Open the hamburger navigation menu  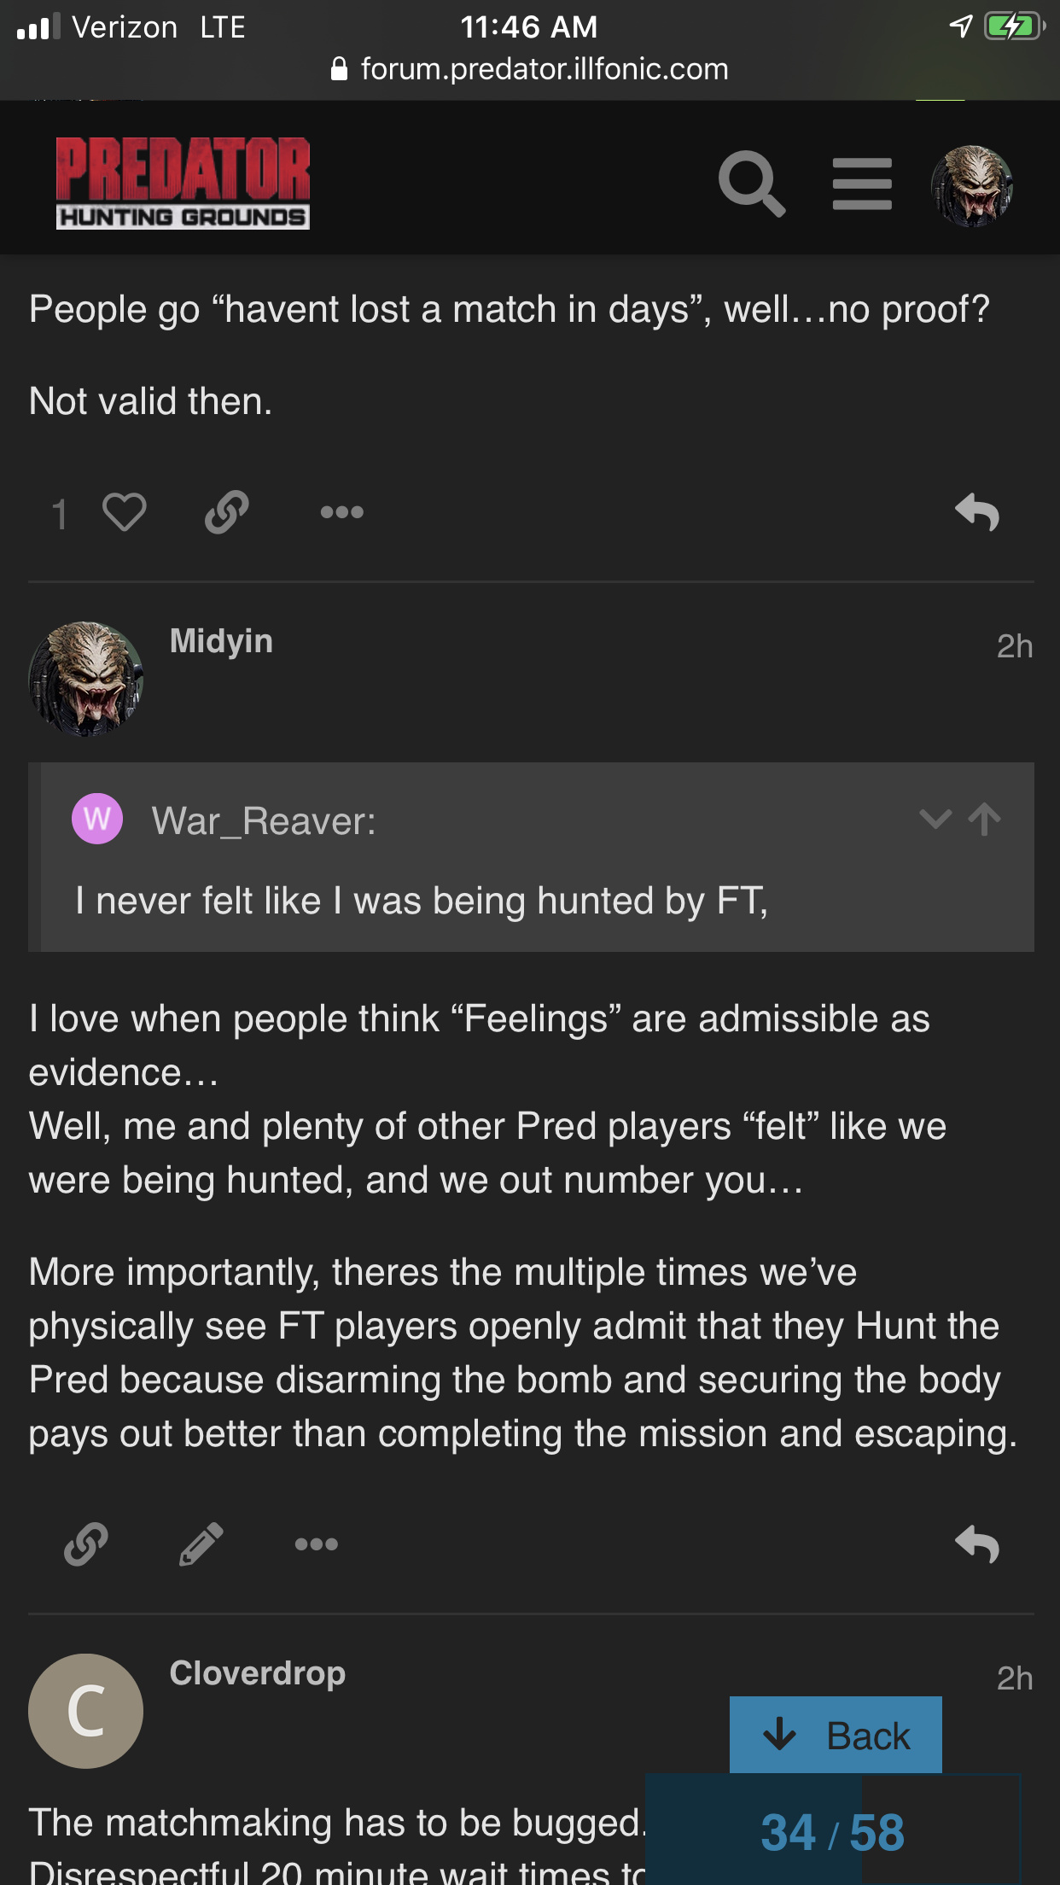point(862,184)
